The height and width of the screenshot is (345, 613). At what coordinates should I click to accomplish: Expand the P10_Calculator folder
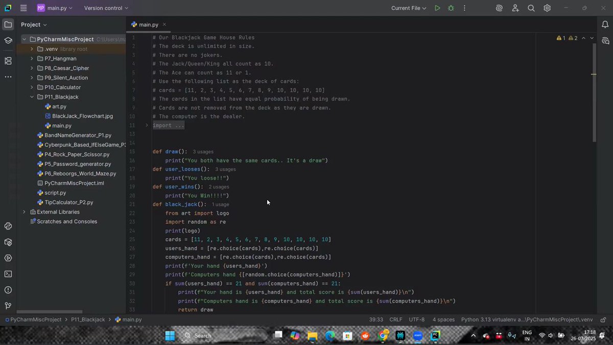pos(32,87)
